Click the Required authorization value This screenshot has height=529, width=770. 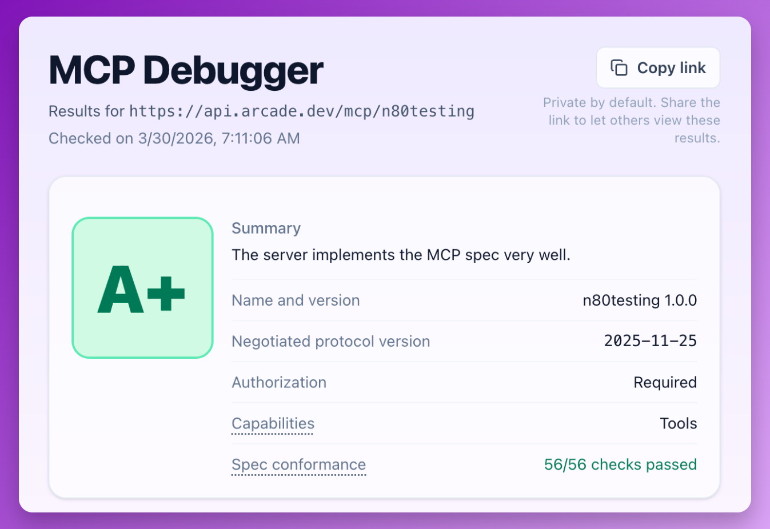(665, 383)
